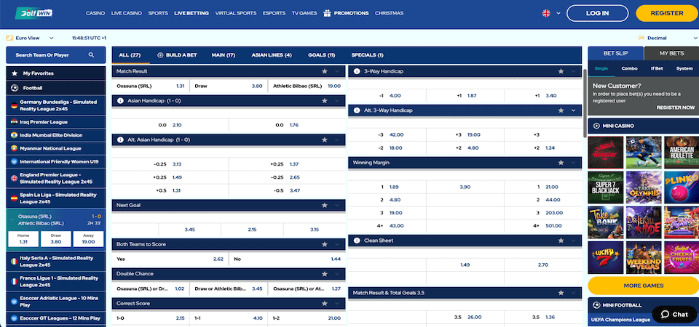Click the yellow Register button
The image size is (699, 327).
pos(667,13)
